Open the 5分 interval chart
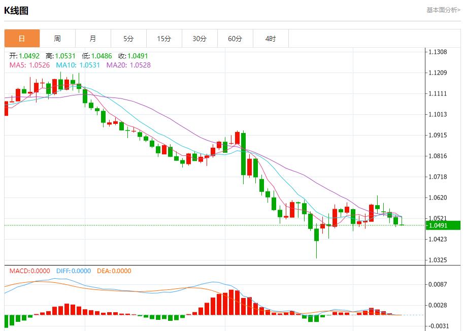Viewport: 464px width, 331px height. pyautogui.click(x=128, y=39)
